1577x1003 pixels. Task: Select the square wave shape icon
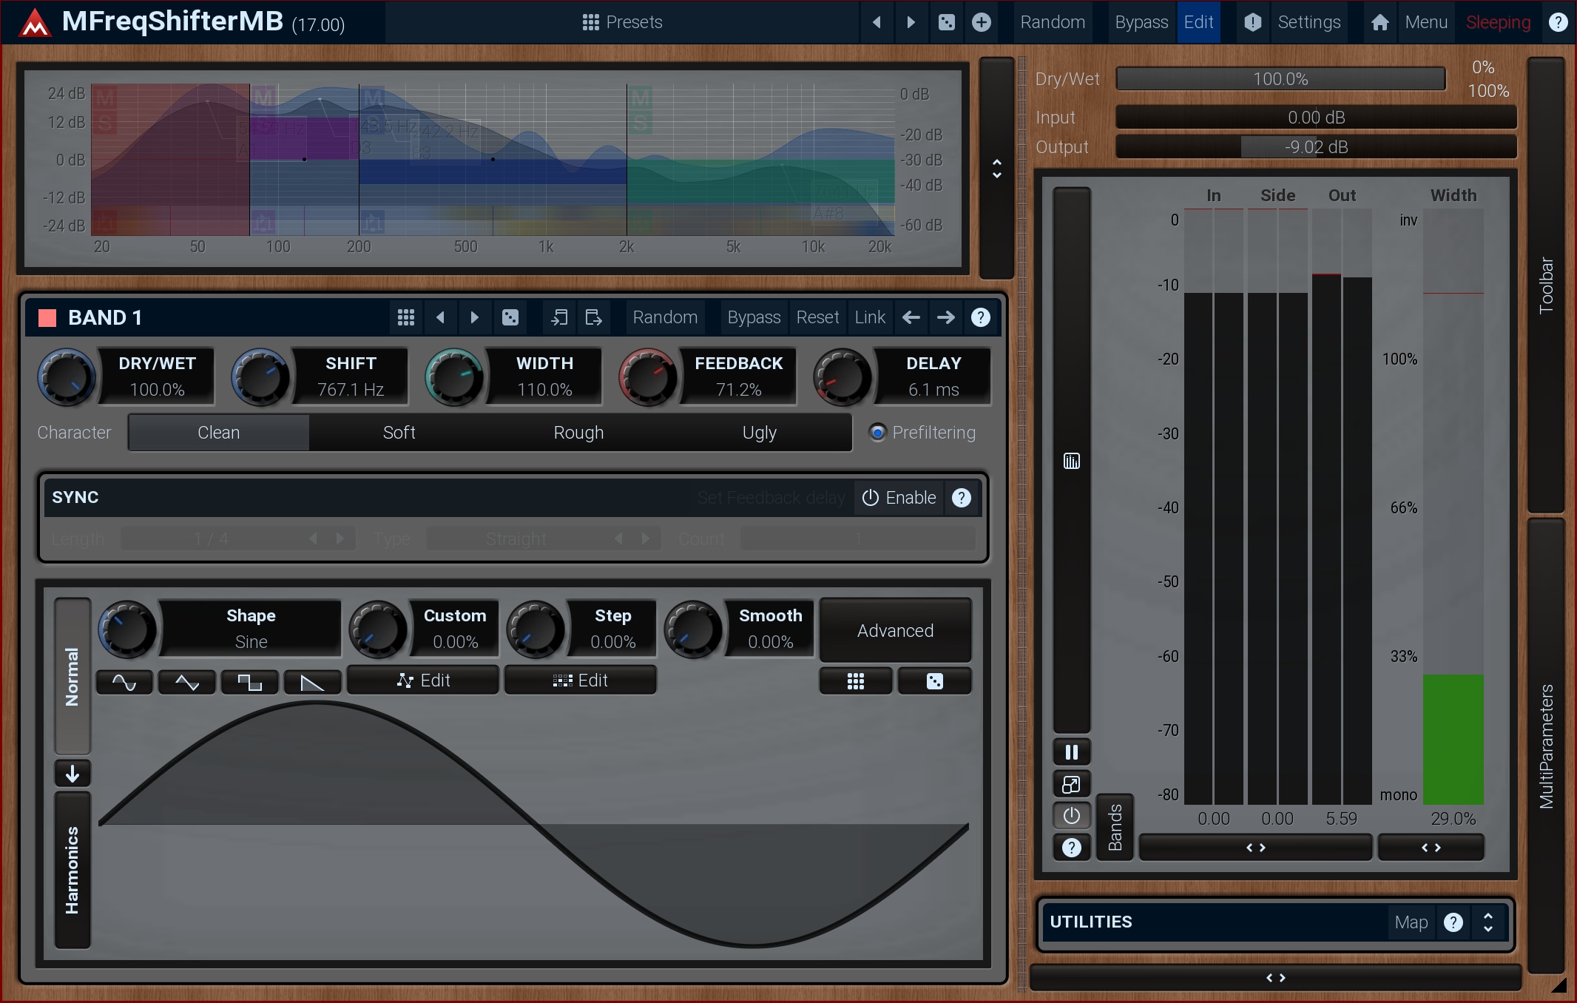tap(250, 682)
